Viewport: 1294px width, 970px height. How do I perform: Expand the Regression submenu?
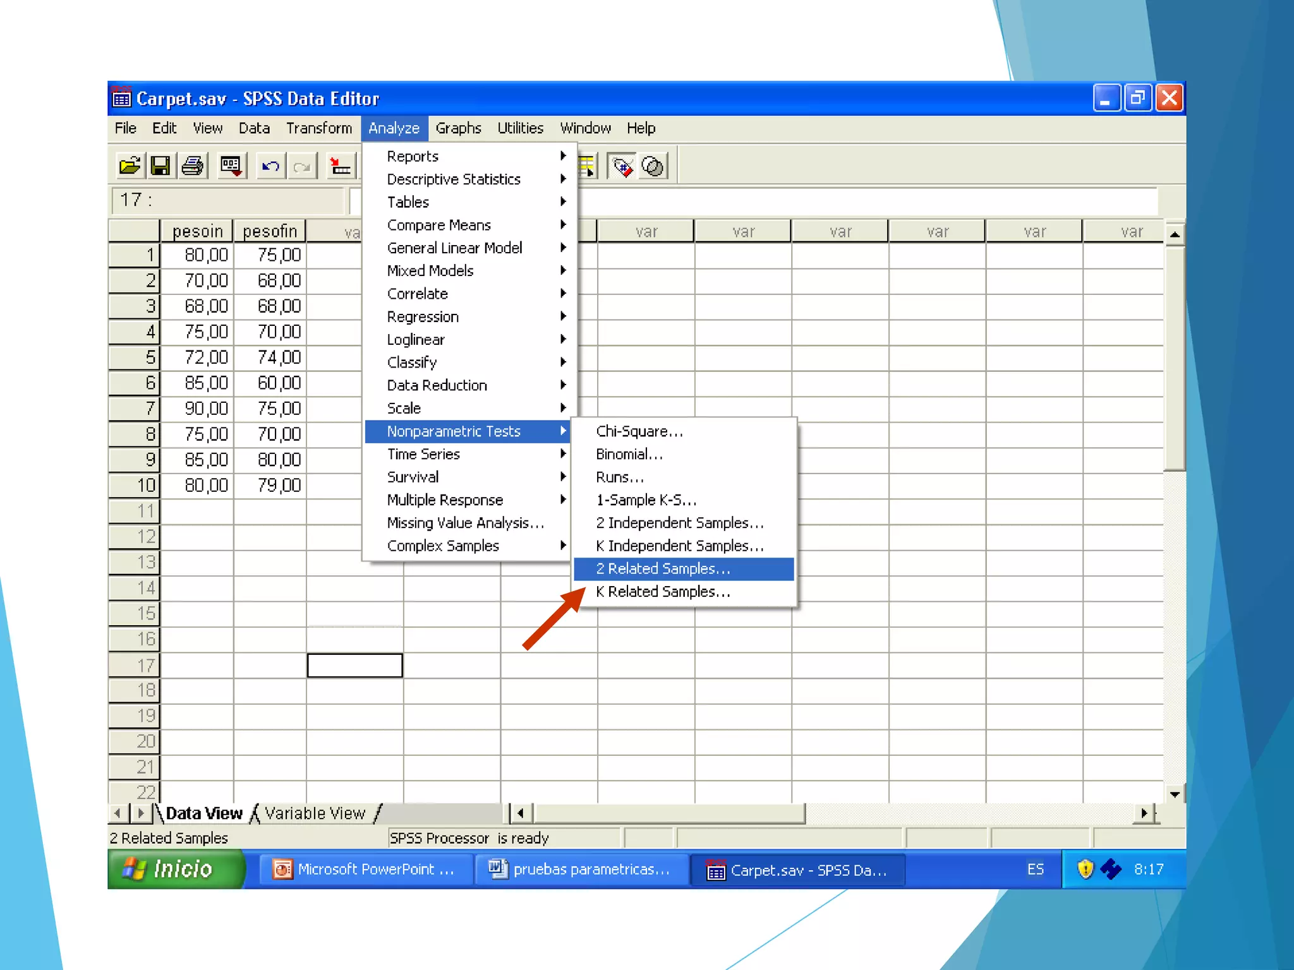(423, 317)
